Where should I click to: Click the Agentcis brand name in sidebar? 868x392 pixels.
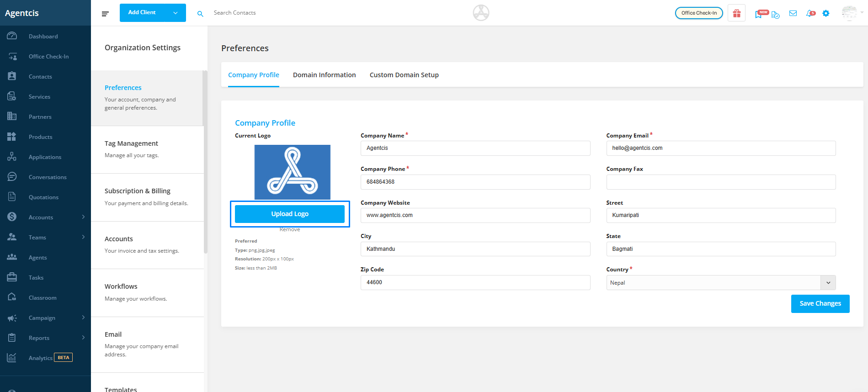22,13
